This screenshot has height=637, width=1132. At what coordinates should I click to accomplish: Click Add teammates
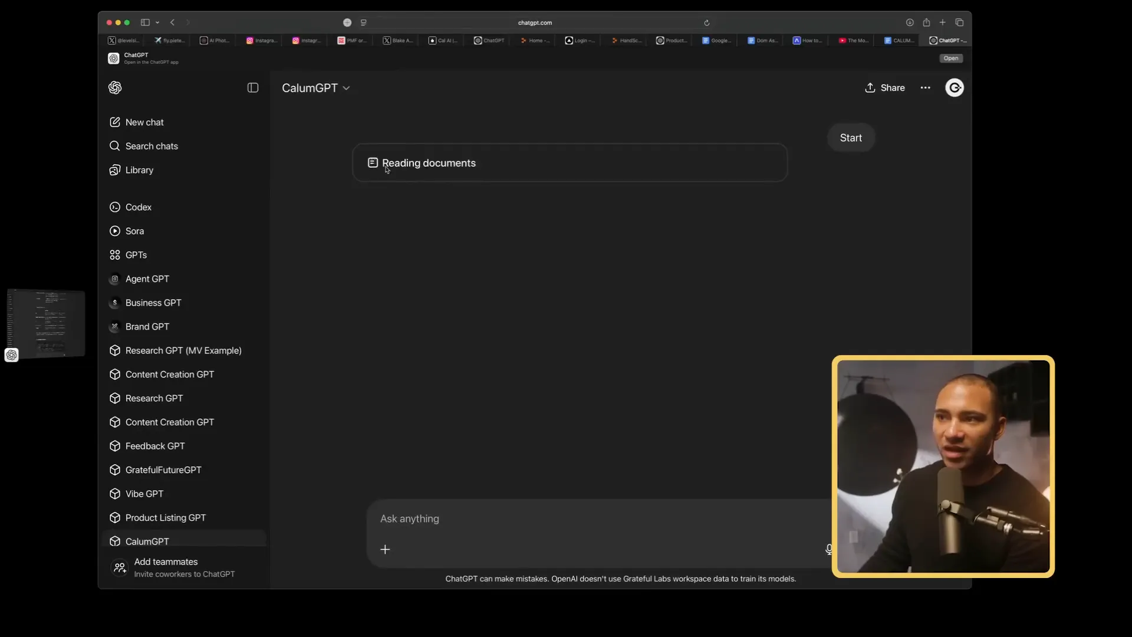tap(184, 567)
